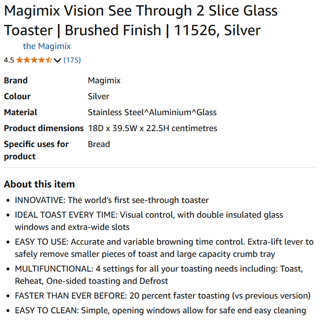The width and height of the screenshot is (320, 321).
Task: Select the Magimix brand value
Action: (104, 81)
